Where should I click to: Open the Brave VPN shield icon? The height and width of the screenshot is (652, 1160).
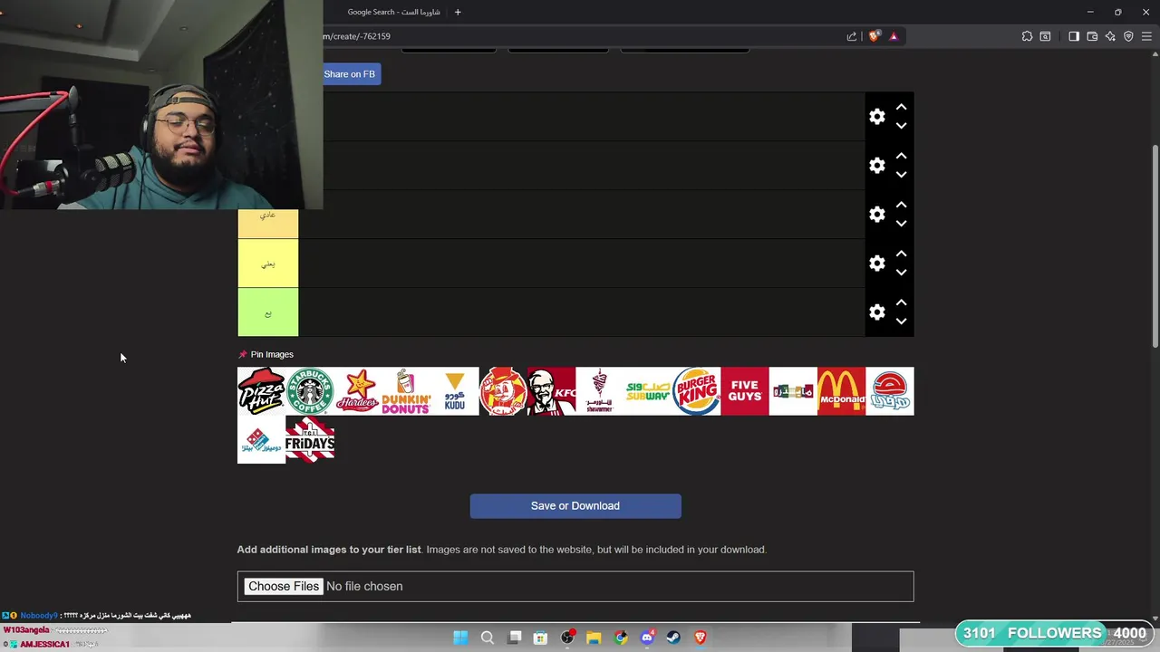[1128, 36]
